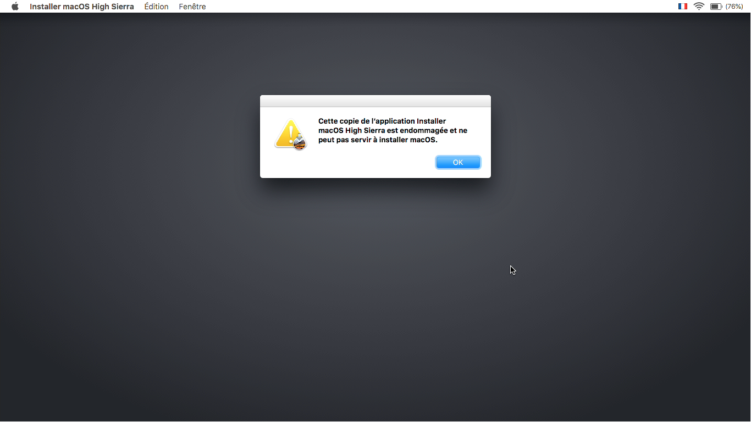The height and width of the screenshot is (422, 751).
Task: Click the French flag input source icon
Action: click(683, 7)
